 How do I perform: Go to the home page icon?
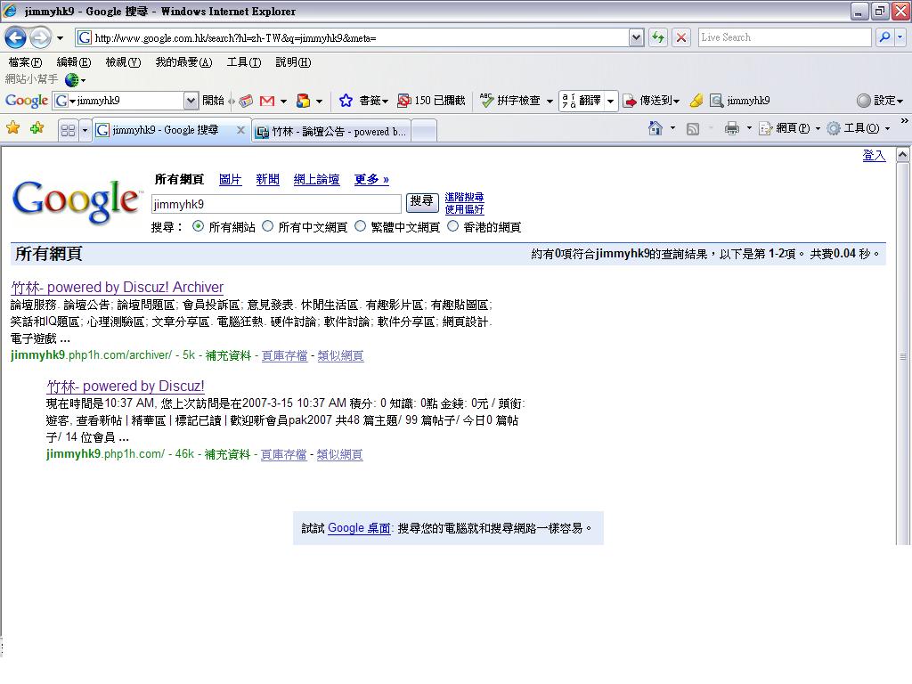click(x=655, y=128)
